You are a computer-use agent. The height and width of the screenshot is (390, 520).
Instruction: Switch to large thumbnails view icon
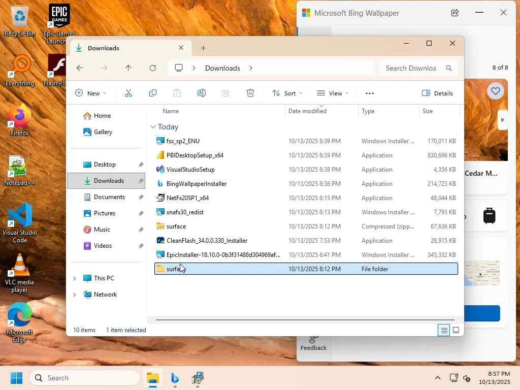[x=456, y=330]
